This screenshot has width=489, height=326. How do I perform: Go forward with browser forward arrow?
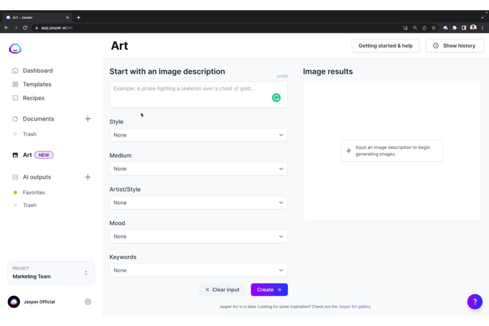[16, 28]
